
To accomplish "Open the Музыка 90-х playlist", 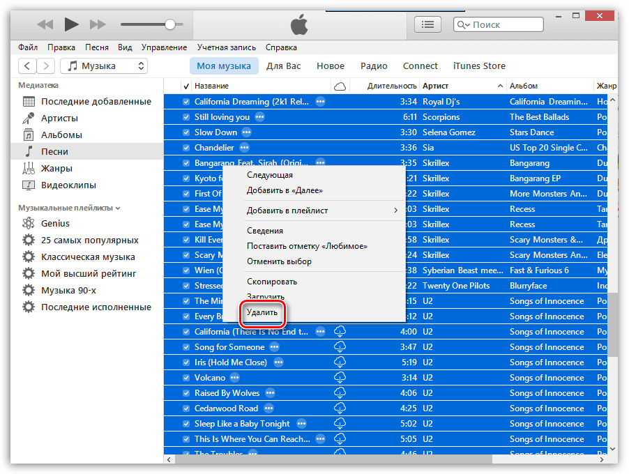I will (x=86, y=291).
